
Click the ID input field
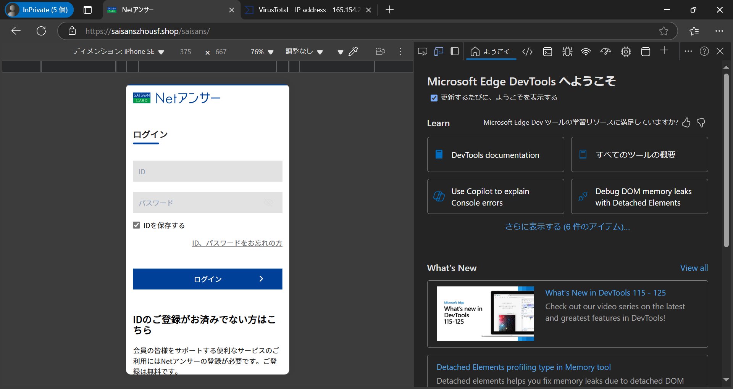pos(207,171)
